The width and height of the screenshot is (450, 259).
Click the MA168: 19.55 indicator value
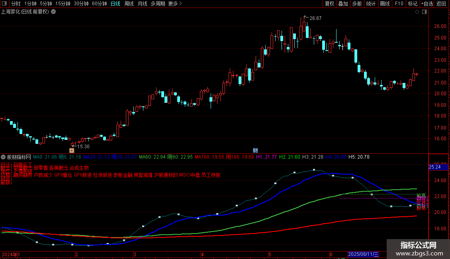209,157
